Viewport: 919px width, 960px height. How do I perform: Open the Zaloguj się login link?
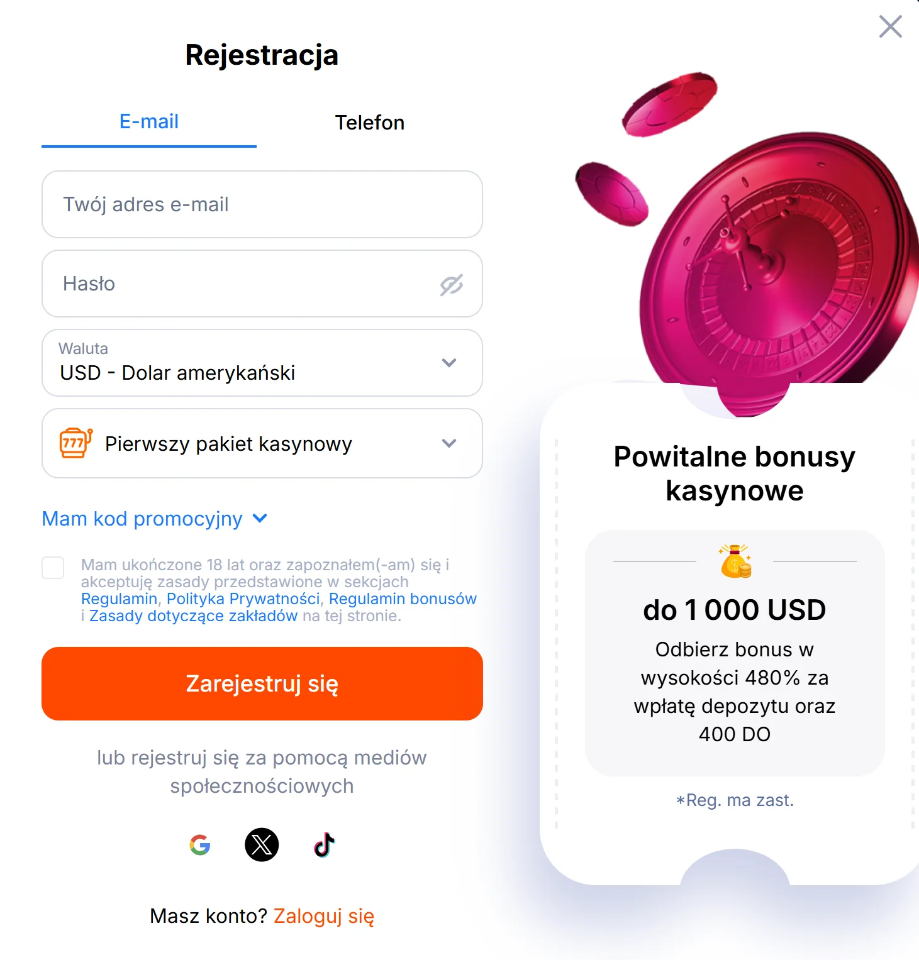[324, 916]
